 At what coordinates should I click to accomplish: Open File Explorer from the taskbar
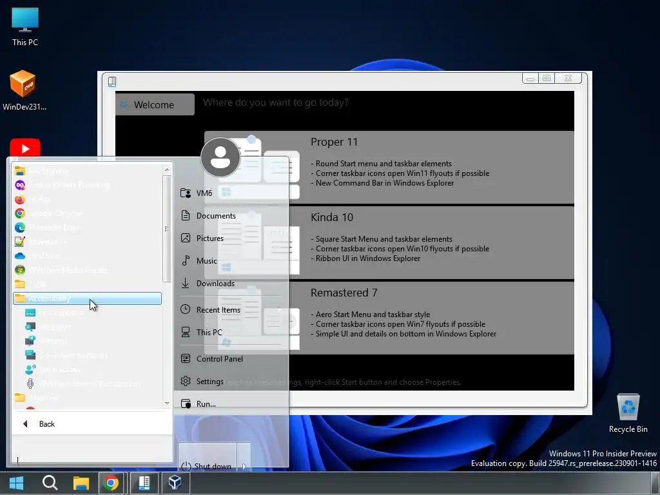click(x=81, y=483)
